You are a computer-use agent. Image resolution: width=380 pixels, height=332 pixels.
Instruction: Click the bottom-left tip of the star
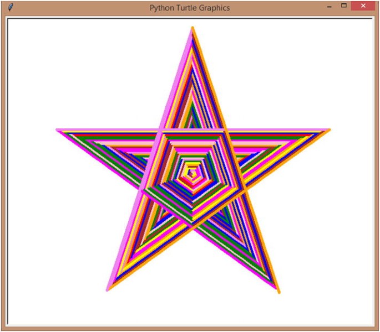pos(108,289)
